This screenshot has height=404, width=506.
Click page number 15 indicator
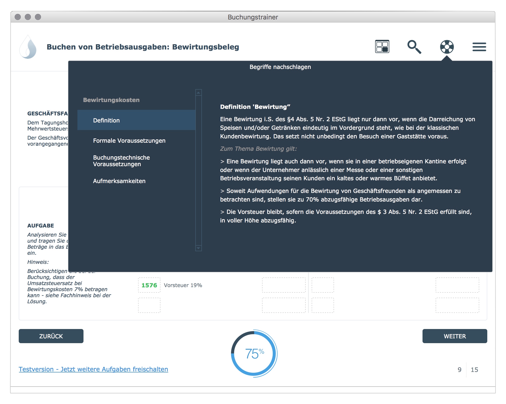474,370
